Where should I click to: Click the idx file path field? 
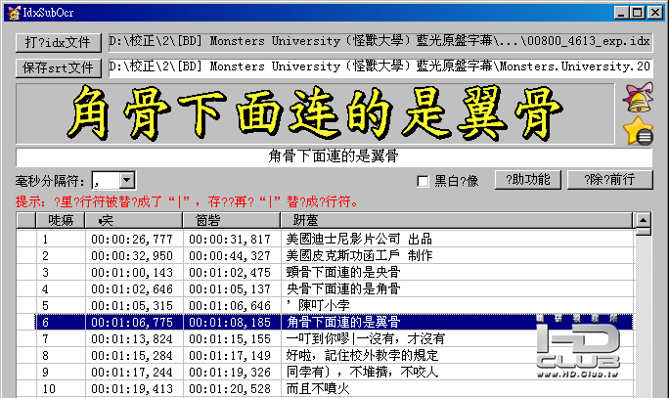[380, 41]
